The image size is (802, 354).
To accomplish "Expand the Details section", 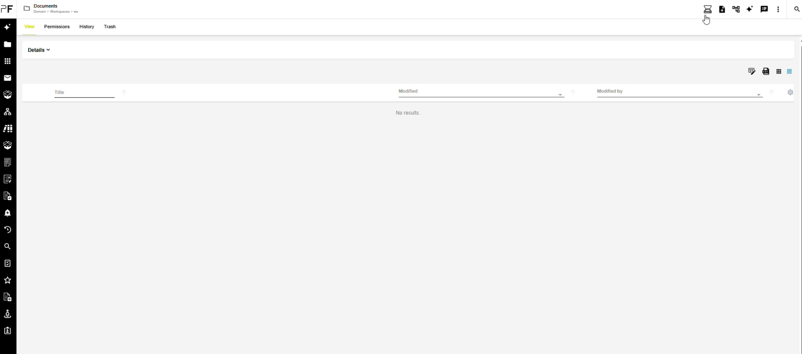I will (39, 50).
